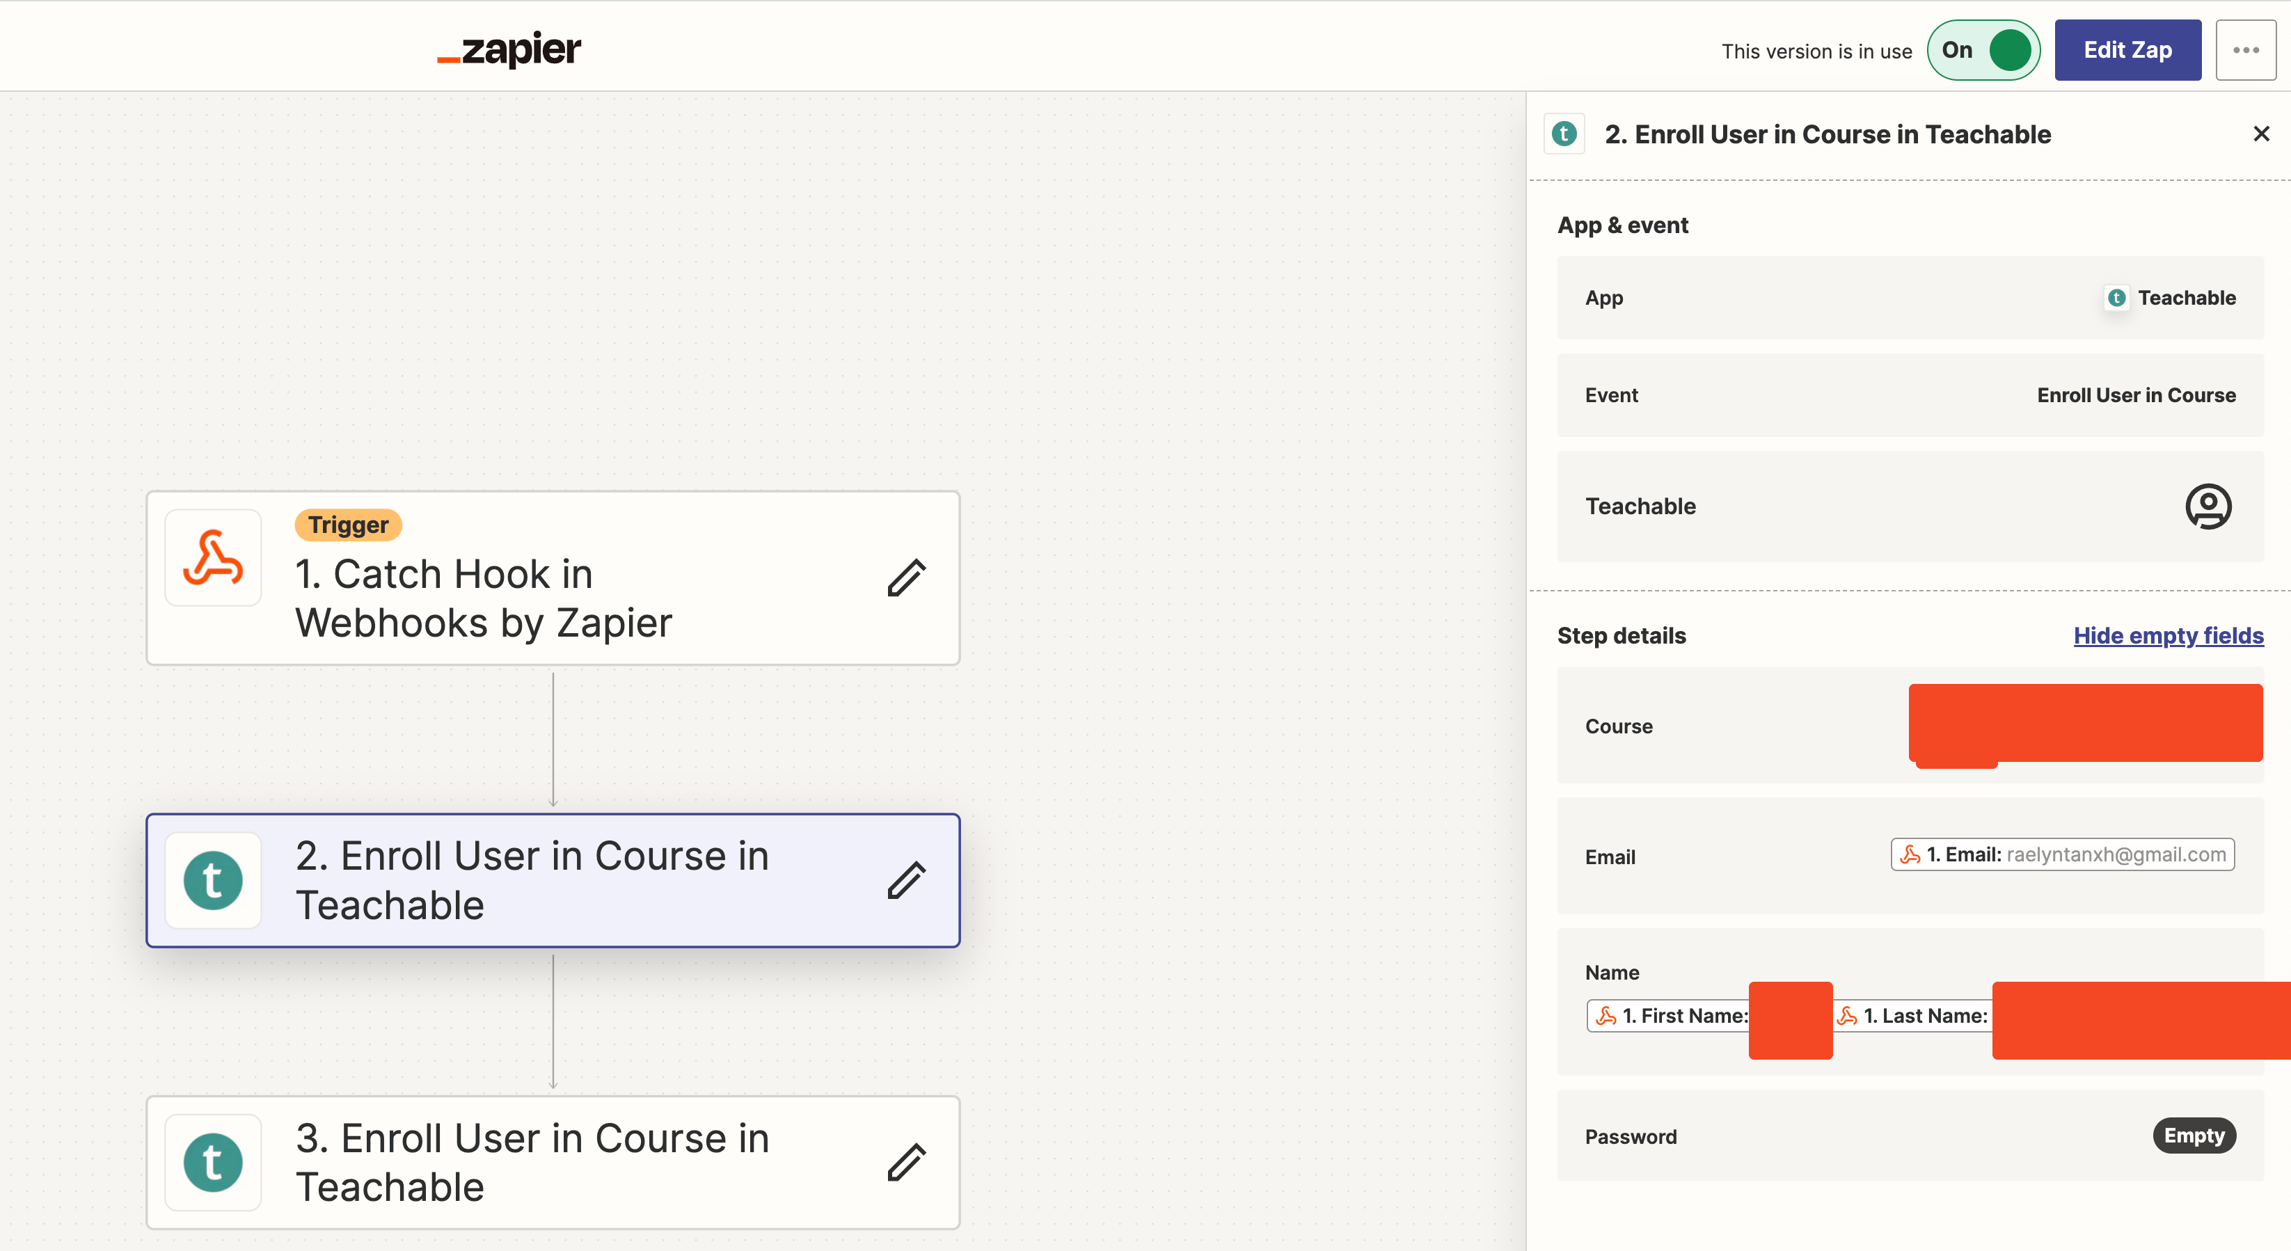Click the Hide empty fields link
The width and height of the screenshot is (2291, 1251).
coord(2169,636)
